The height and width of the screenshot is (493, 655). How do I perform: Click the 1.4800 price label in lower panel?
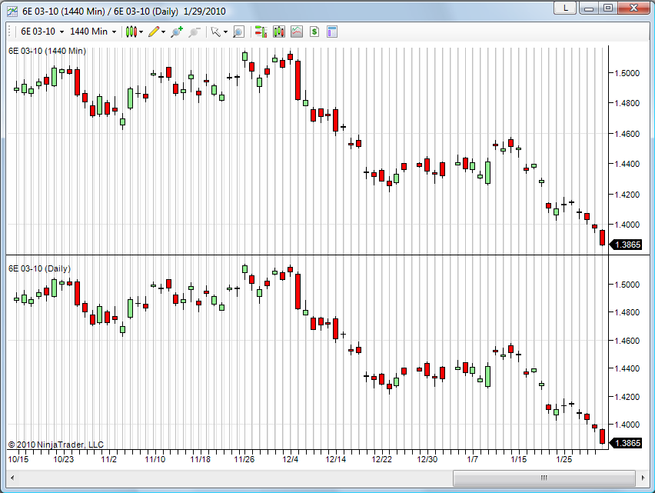[x=627, y=312]
